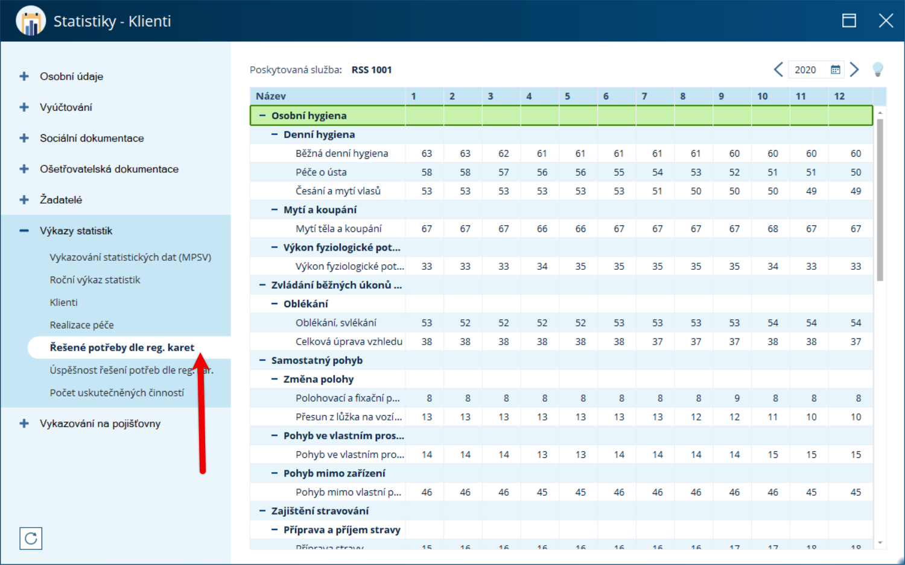
Task: Collapse the Oblékání subgroup
Action: coord(275,304)
